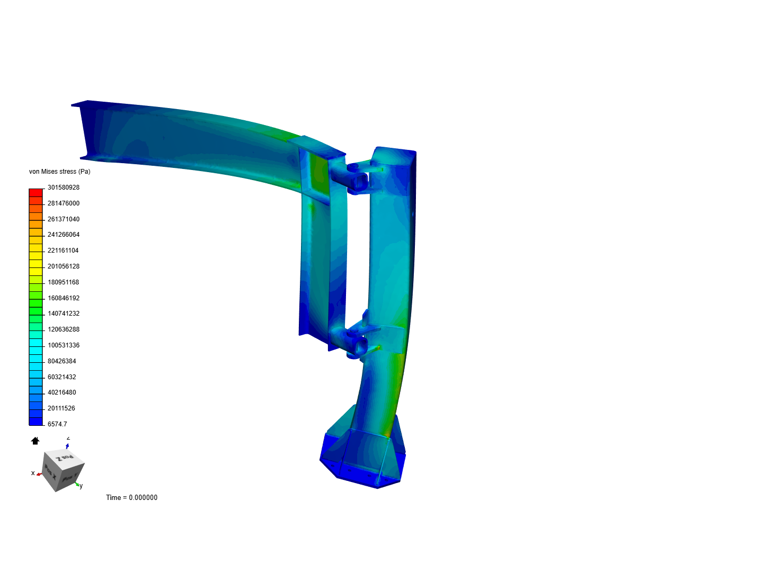Screen dimensions: 763x572
Task: Click the legend value 40216480
Action: (x=62, y=392)
